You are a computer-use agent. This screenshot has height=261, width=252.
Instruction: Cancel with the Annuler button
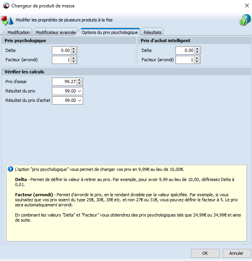pyautogui.click(x=236, y=253)
